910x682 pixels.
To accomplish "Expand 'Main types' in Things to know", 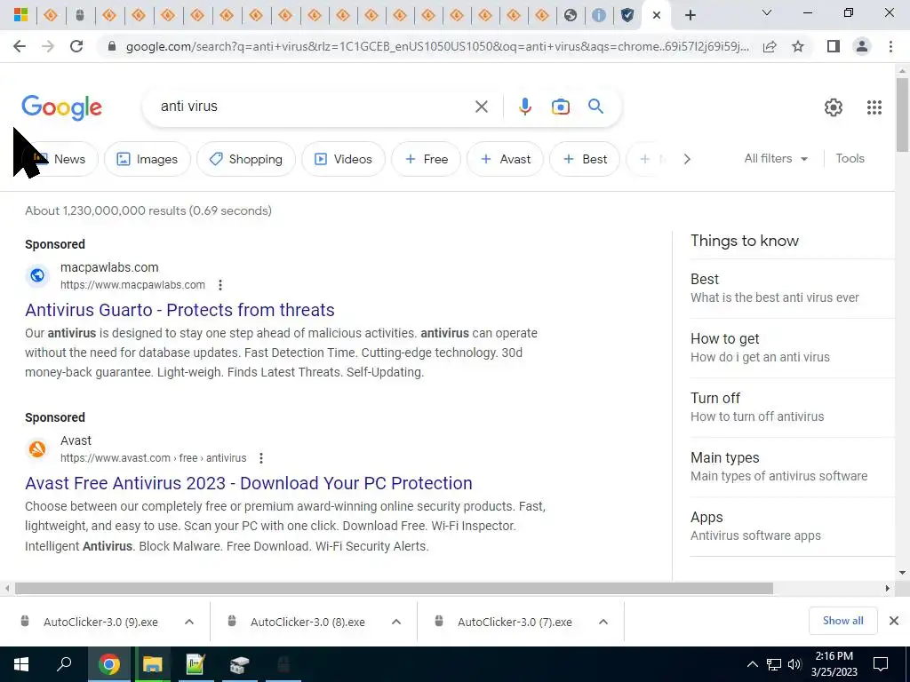I will pyautogui.click(x=792, y=467).
